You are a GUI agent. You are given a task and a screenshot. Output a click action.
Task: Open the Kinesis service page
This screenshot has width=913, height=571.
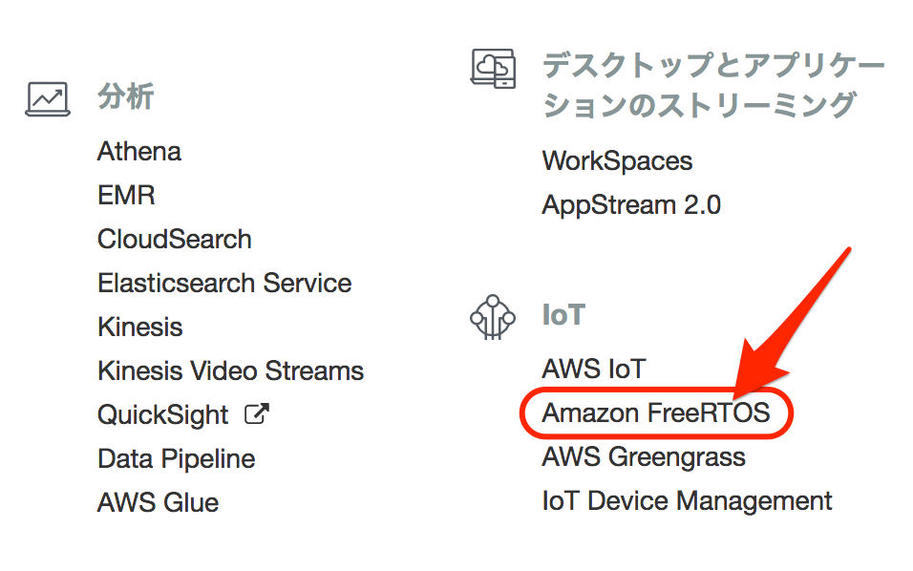(x=139, y=327)
